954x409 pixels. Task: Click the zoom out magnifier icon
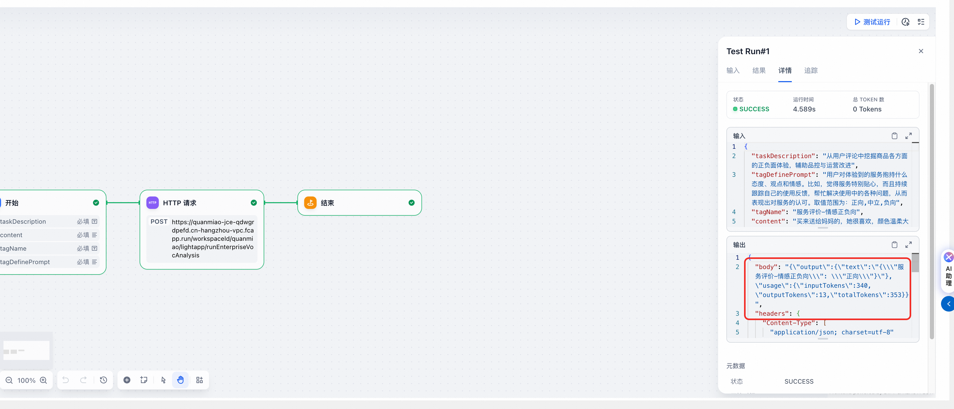(9, 380)
